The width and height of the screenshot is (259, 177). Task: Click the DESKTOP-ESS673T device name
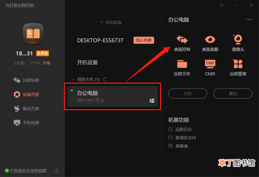(x=100, y=40)
